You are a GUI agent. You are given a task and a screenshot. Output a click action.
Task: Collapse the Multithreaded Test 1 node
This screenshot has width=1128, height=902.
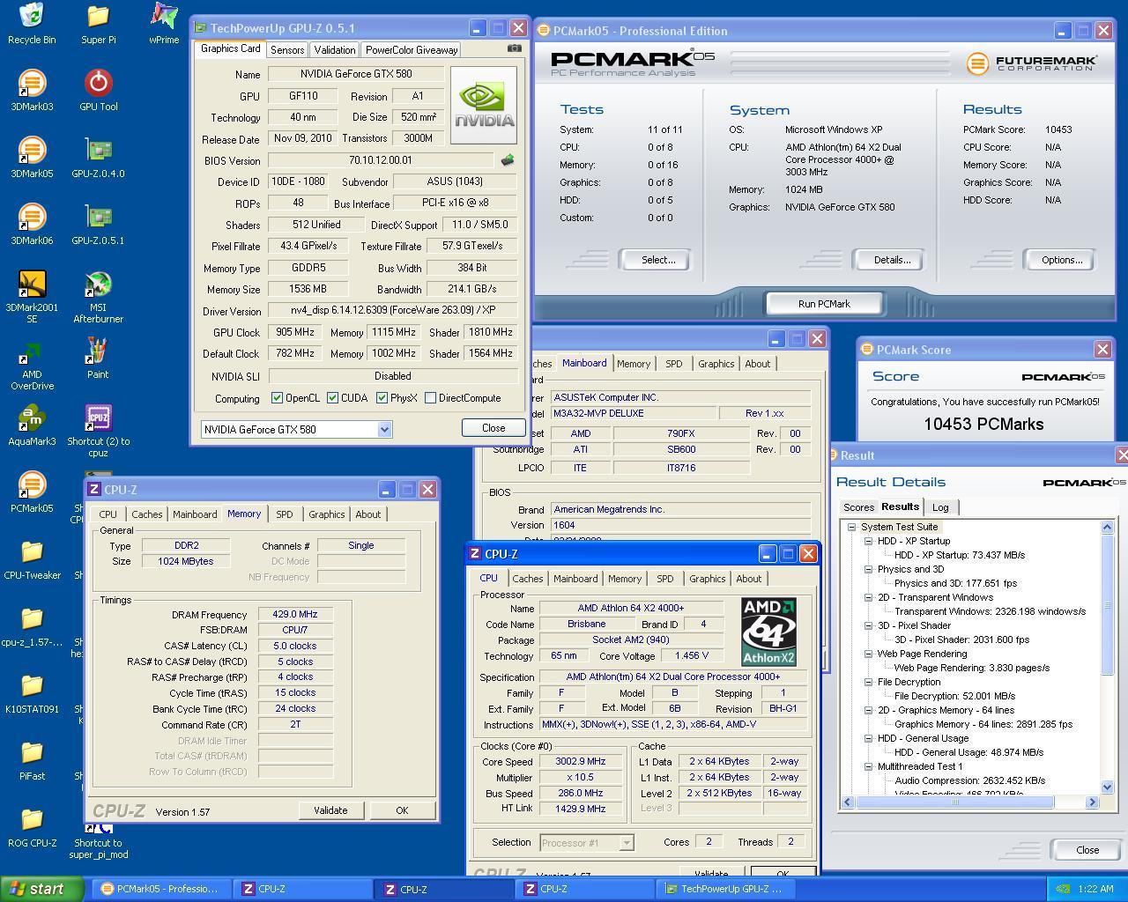click(x=868, y=766)
